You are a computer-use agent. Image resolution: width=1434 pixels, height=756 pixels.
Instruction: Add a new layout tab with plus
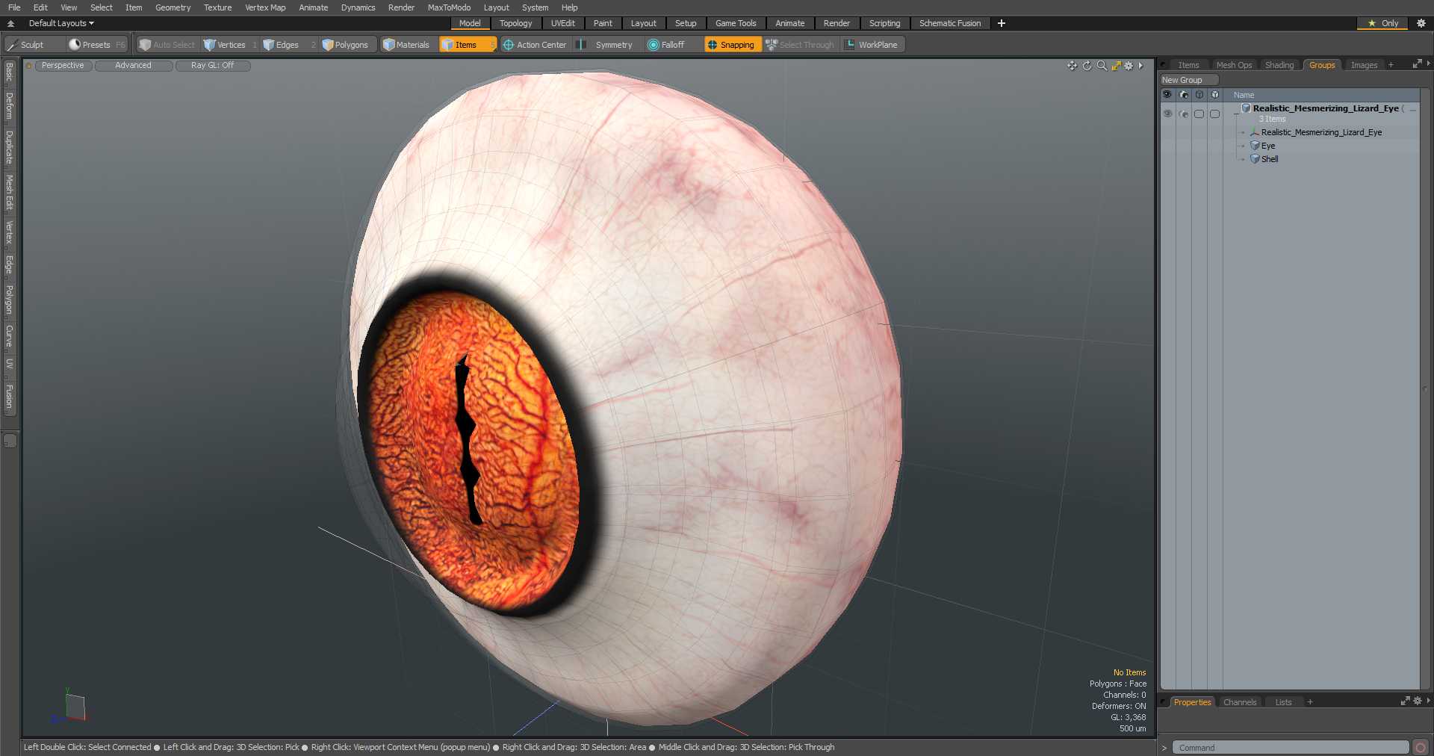[1002, 23]
